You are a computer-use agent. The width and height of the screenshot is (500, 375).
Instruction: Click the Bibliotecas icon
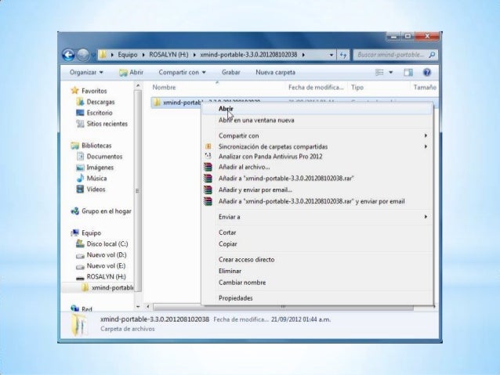tap(74, 146)
